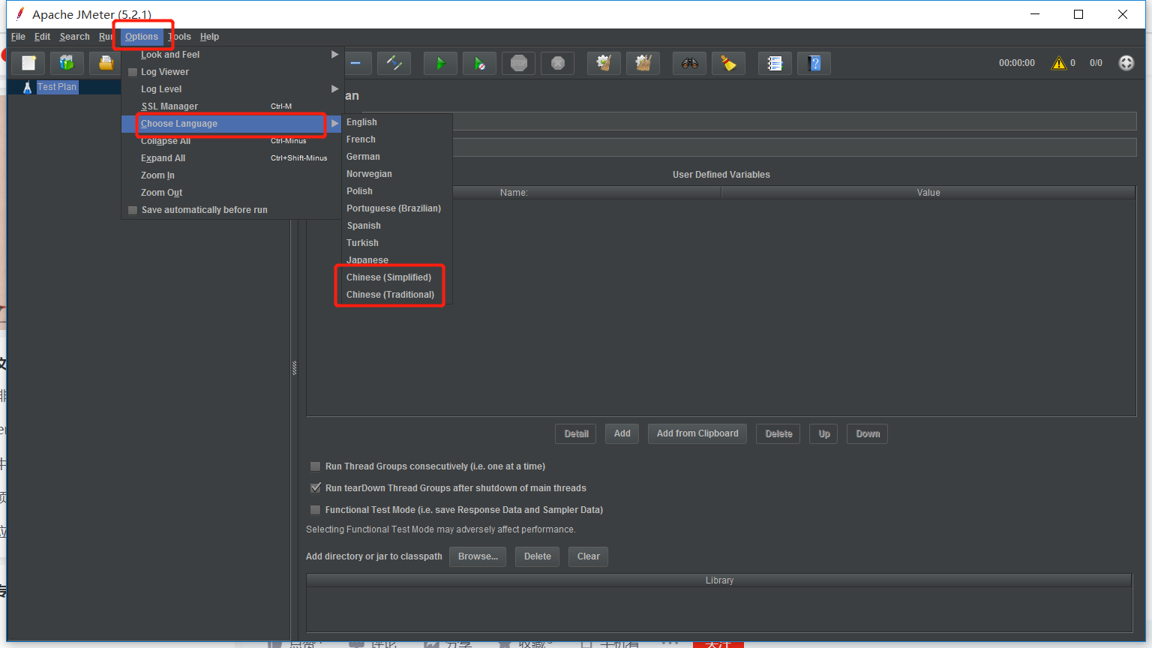
Task: Click the Detail button
Action: click(x=576, y=434)
